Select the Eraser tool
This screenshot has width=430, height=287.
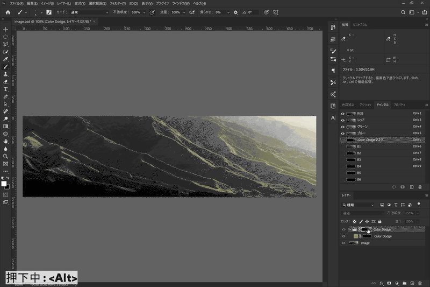point(5,81)
